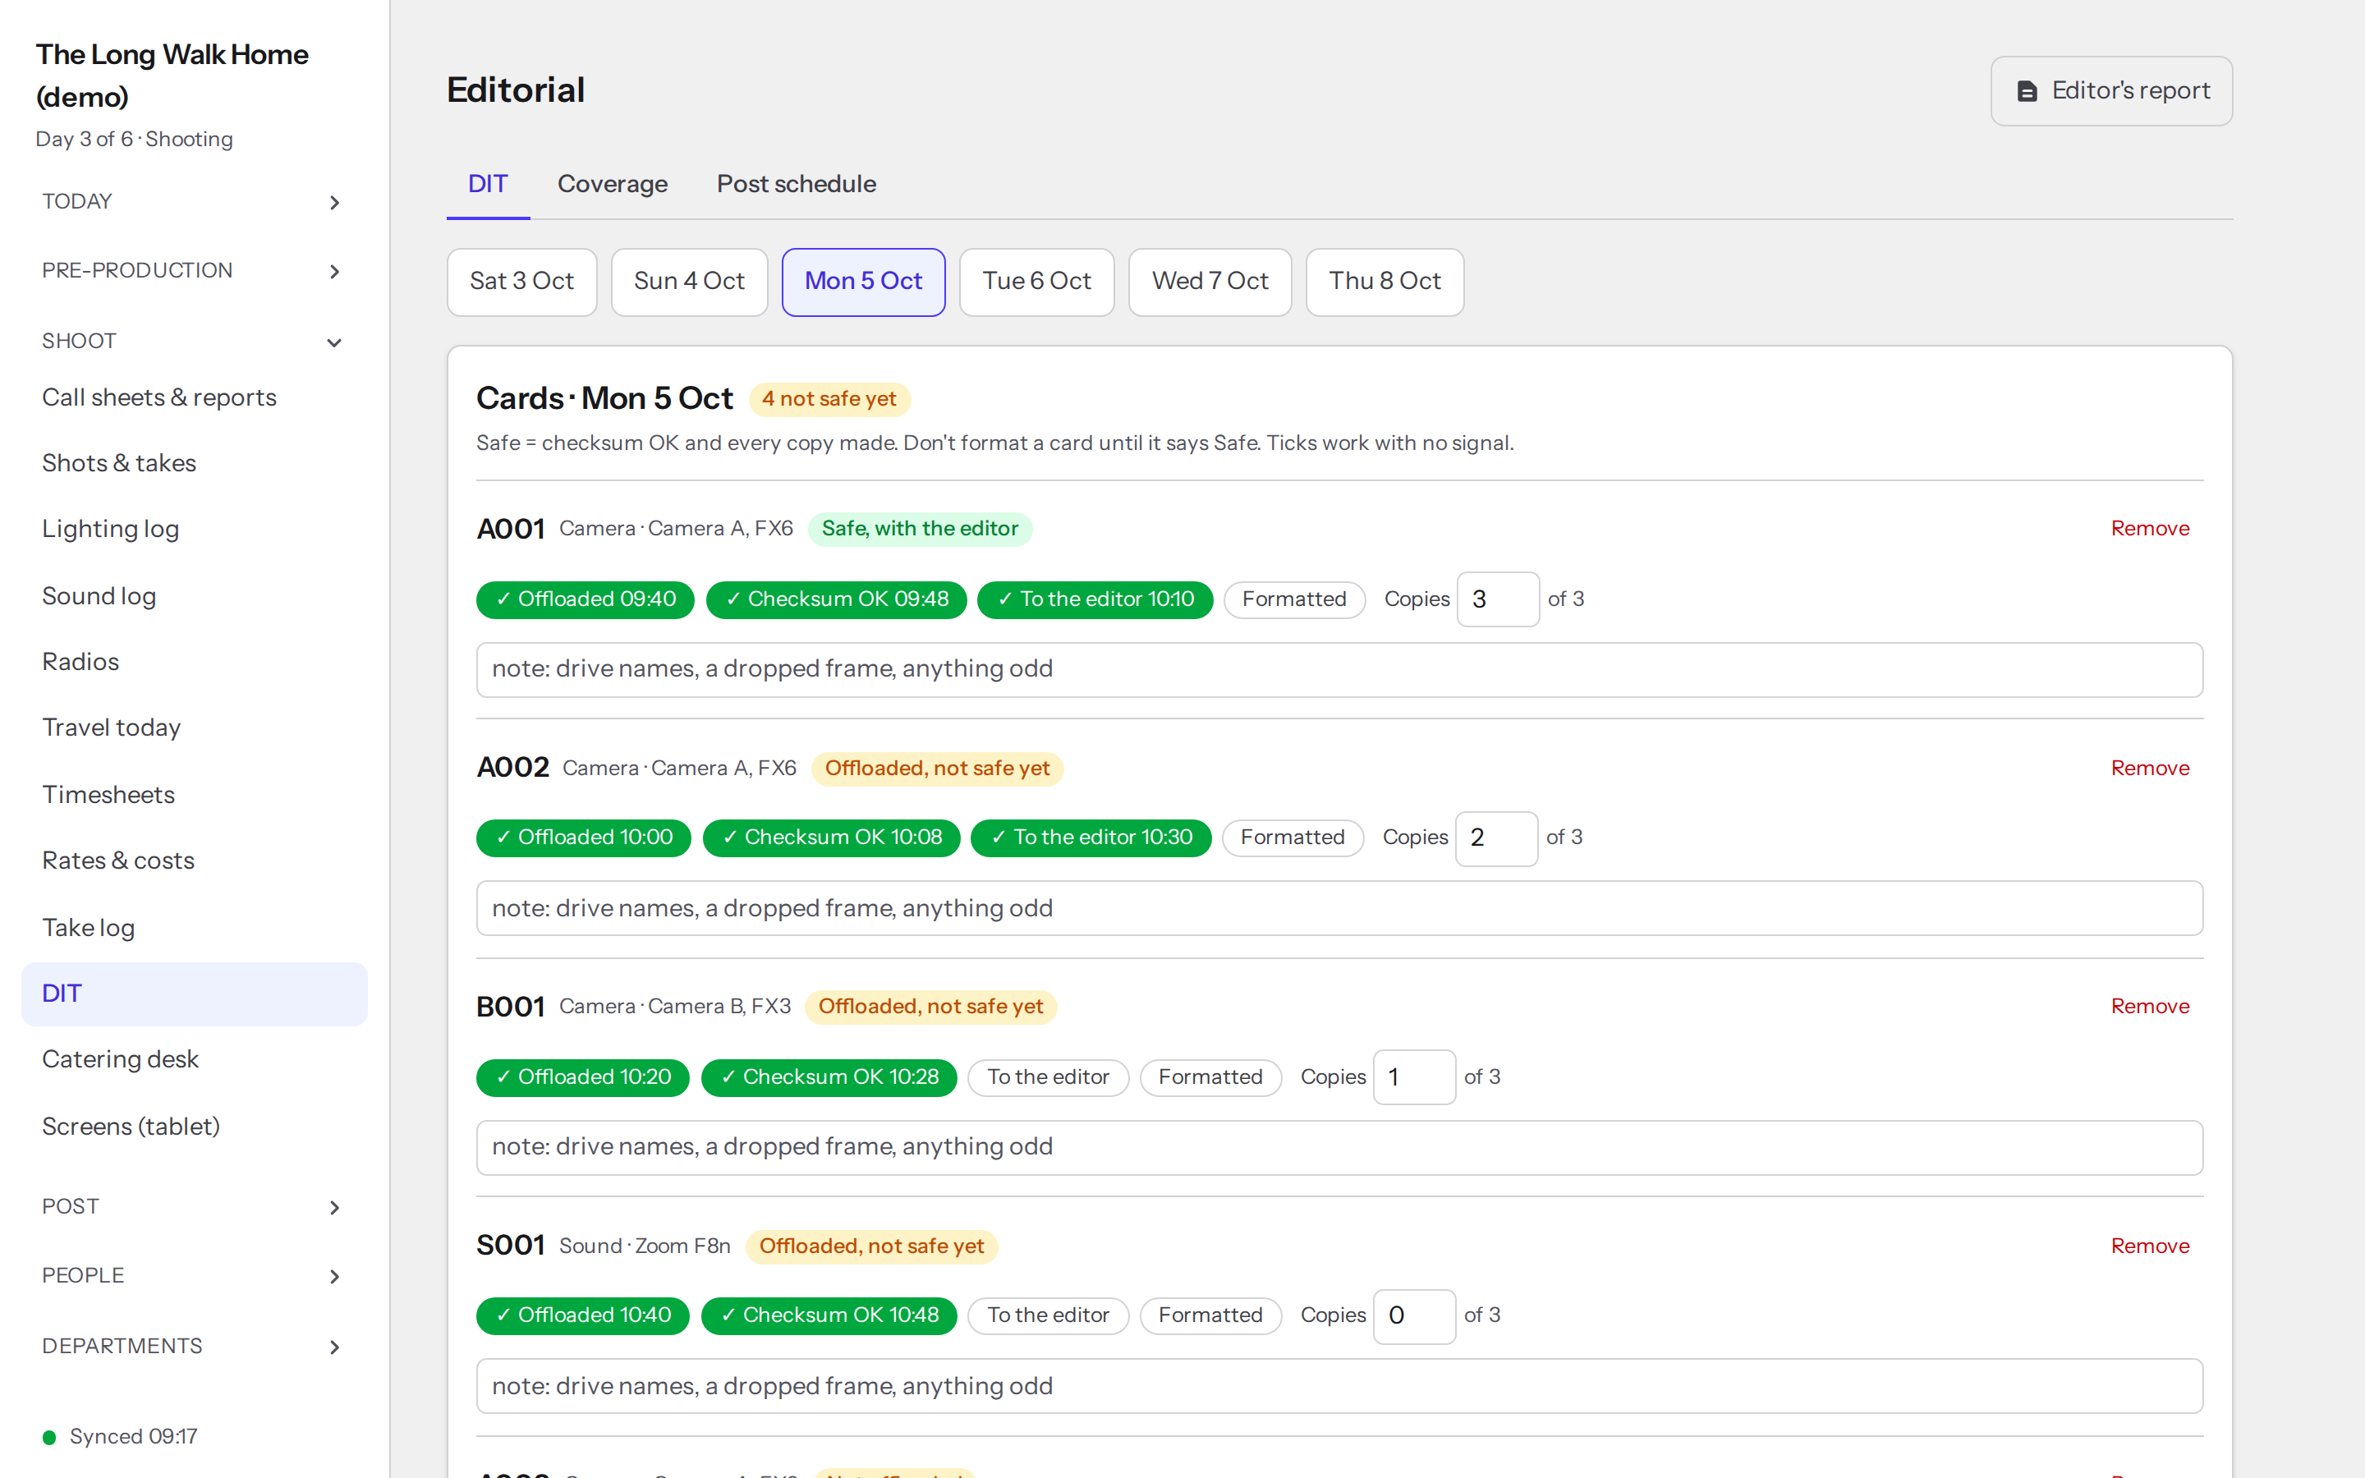Viewport: 2365px width, 1478px height.
Task: Toggle Offloaded 10:20 on card B001
Action: 582,1077
